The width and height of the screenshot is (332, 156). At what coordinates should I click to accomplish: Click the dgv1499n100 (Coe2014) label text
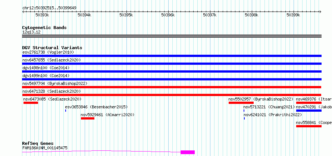coord(46,76)
